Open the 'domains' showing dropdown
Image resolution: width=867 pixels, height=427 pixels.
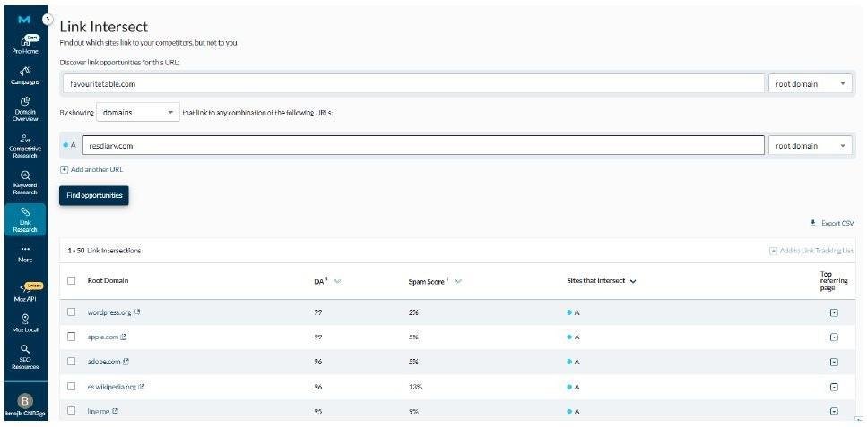[x=138, y=112]
